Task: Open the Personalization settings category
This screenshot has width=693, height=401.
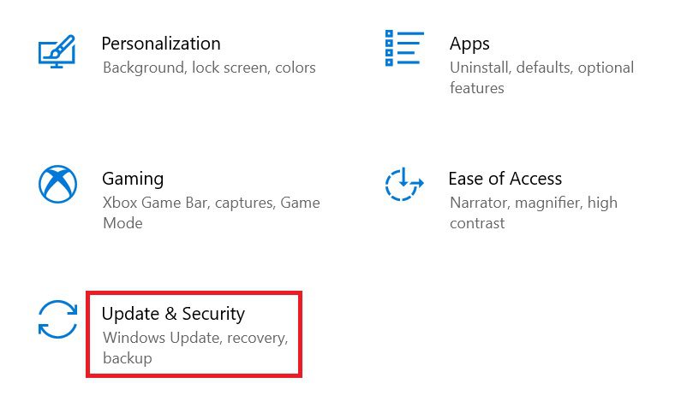Action: (x=161, y=44)
